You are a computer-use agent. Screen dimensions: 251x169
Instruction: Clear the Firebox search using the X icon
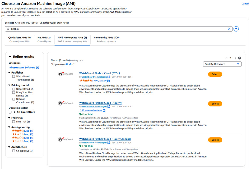tap(229, 29)
